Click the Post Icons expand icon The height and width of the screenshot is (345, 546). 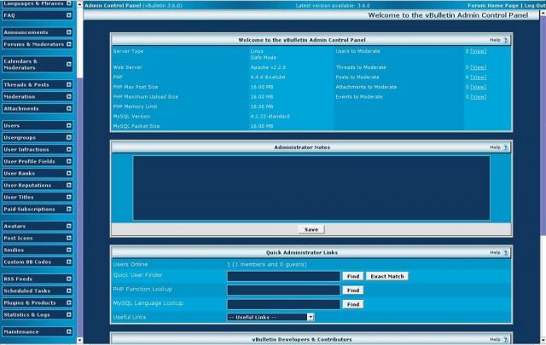tap(68, 238)
